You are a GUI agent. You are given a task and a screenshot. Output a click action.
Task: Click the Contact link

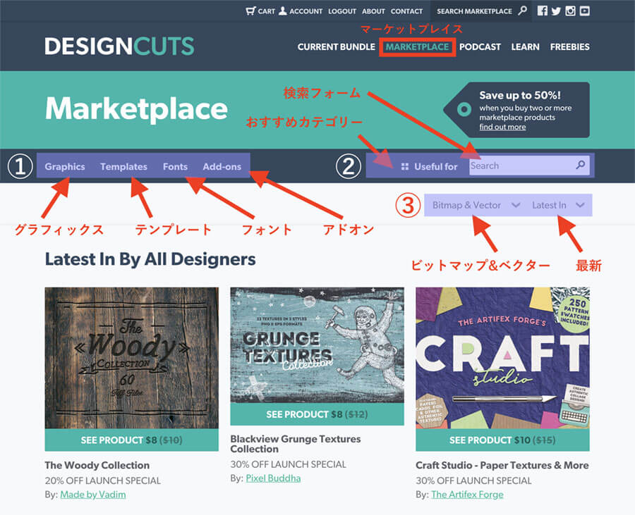pyautogui.click(x=406, y=11)
